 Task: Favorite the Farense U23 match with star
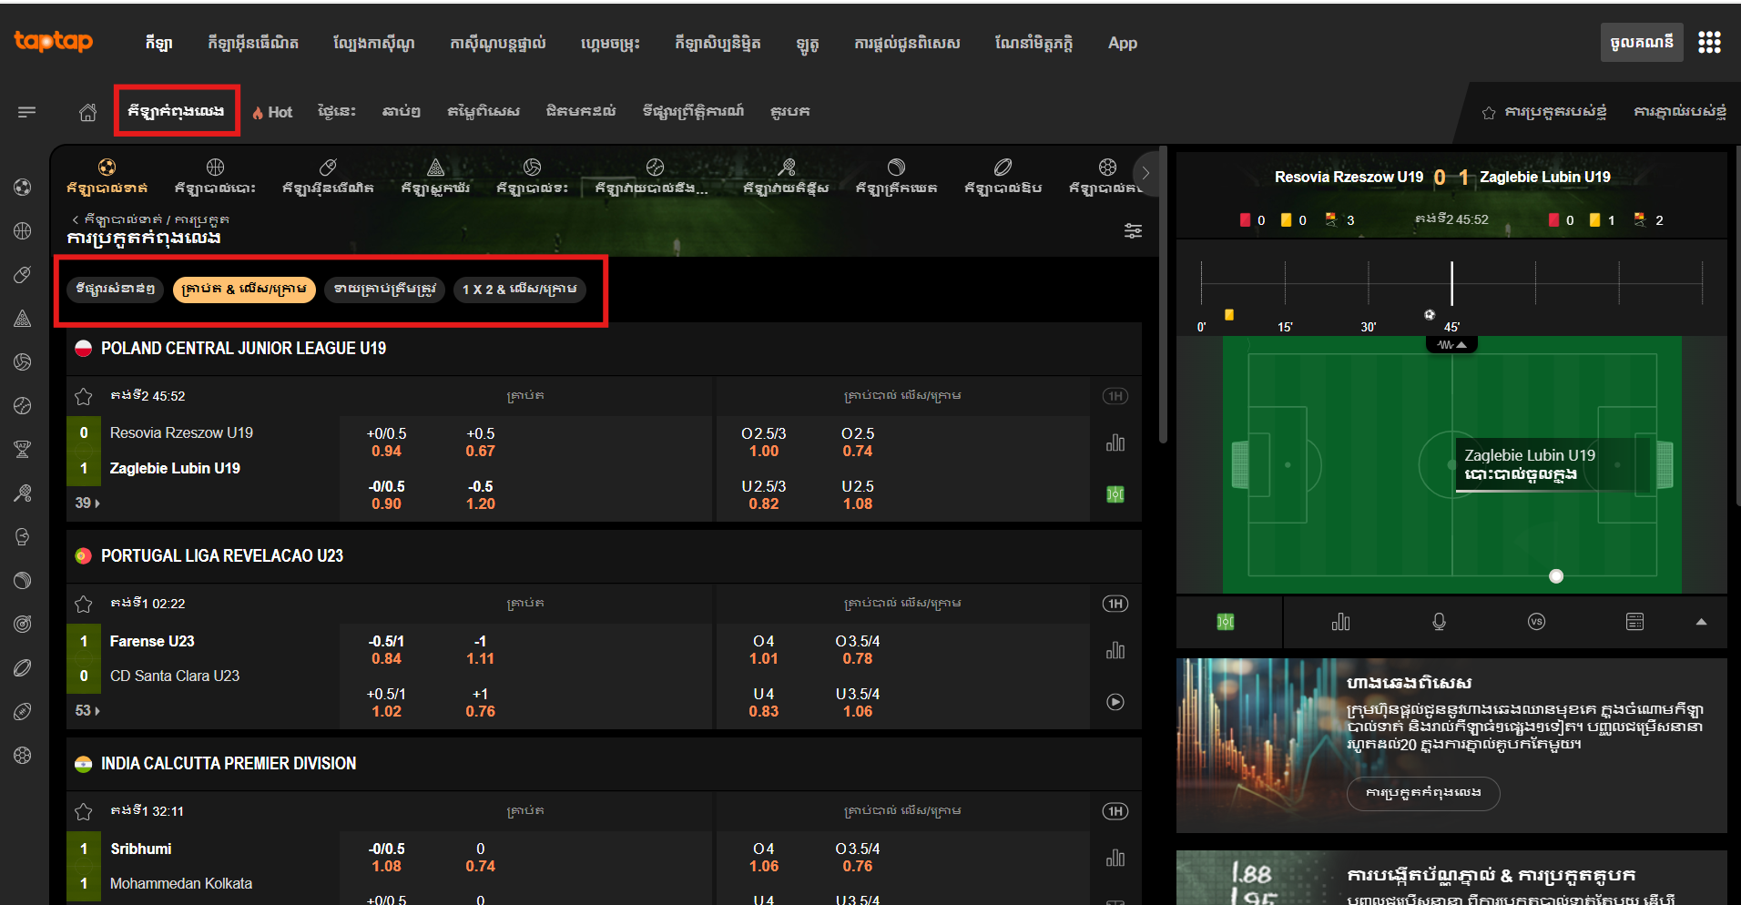click(84, 604)
